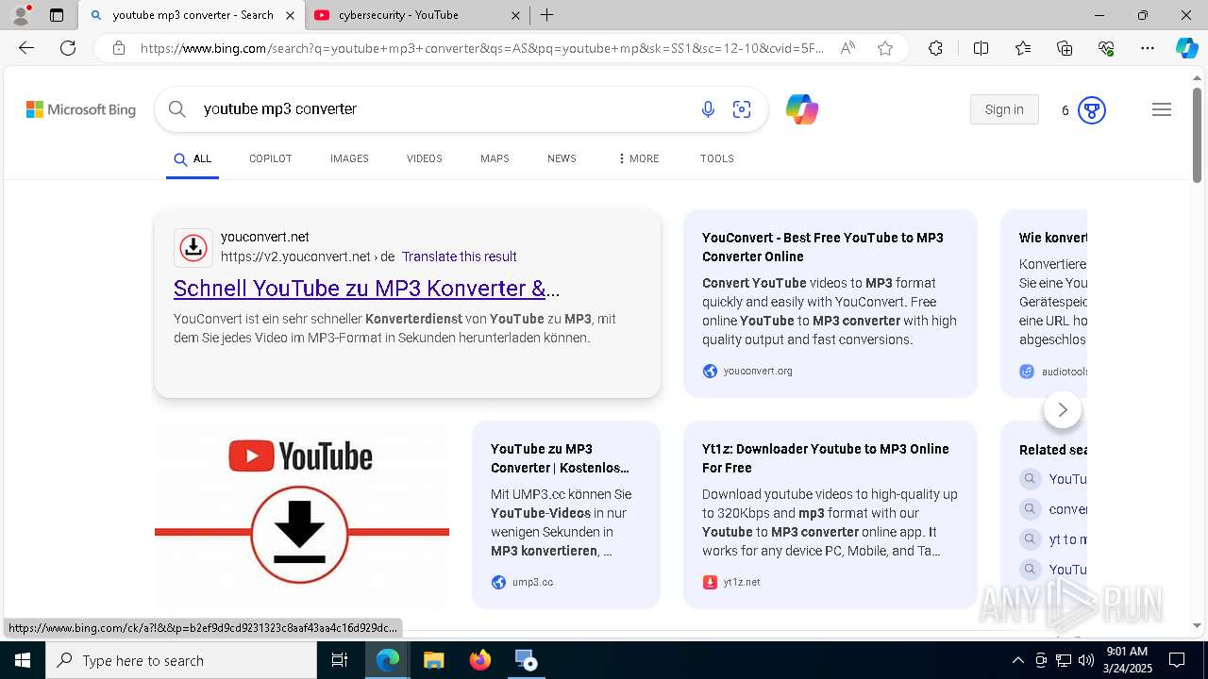Switch to the NEWS tab
The width and height of the screenshot is (1208, 679).
[562, 158]
